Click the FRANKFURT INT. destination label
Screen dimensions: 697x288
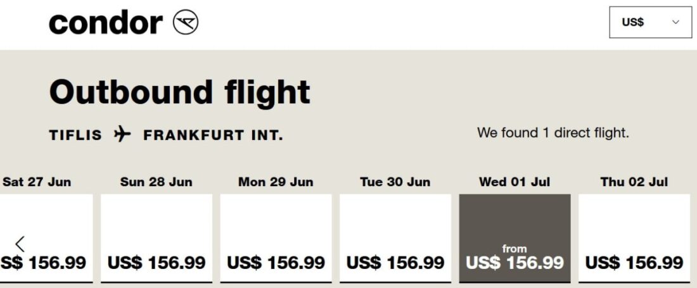(213, 135)
